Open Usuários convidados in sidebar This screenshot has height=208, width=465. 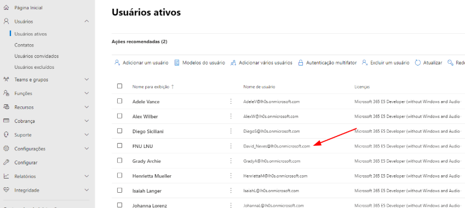coord(37,56)
